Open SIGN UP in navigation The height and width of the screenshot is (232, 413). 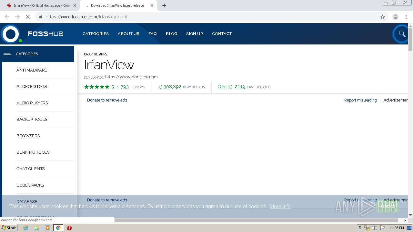195,34
